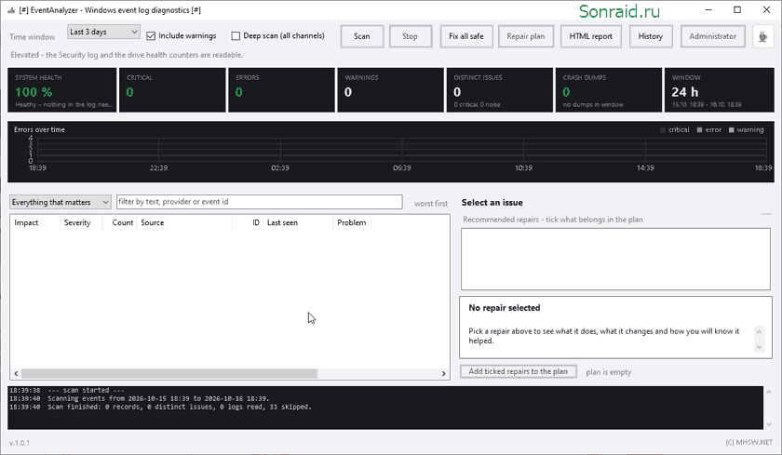The height and width of the screenshot is (455, 782).
Task: Click the v.1.0.1 version label
Action: tap(20, 443)
